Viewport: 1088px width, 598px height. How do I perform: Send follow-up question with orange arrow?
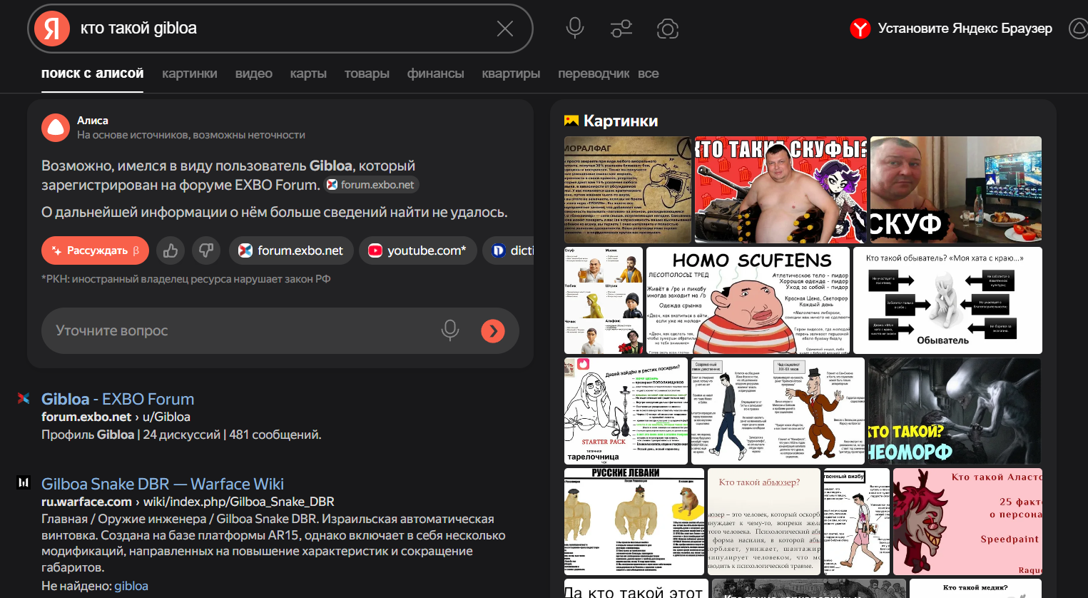pos(493,330)
